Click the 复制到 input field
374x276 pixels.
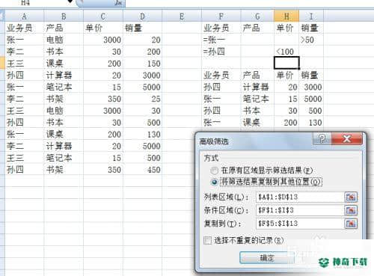tap(300, 224)
